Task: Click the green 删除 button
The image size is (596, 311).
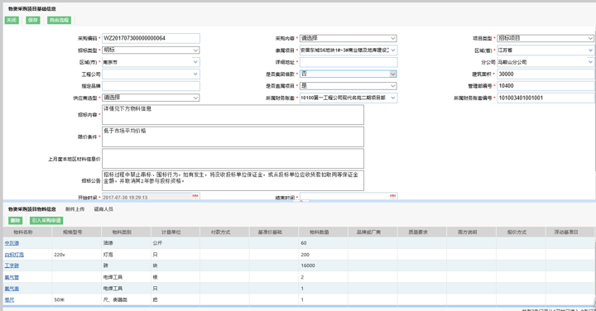Action: [x=15, y=221]
